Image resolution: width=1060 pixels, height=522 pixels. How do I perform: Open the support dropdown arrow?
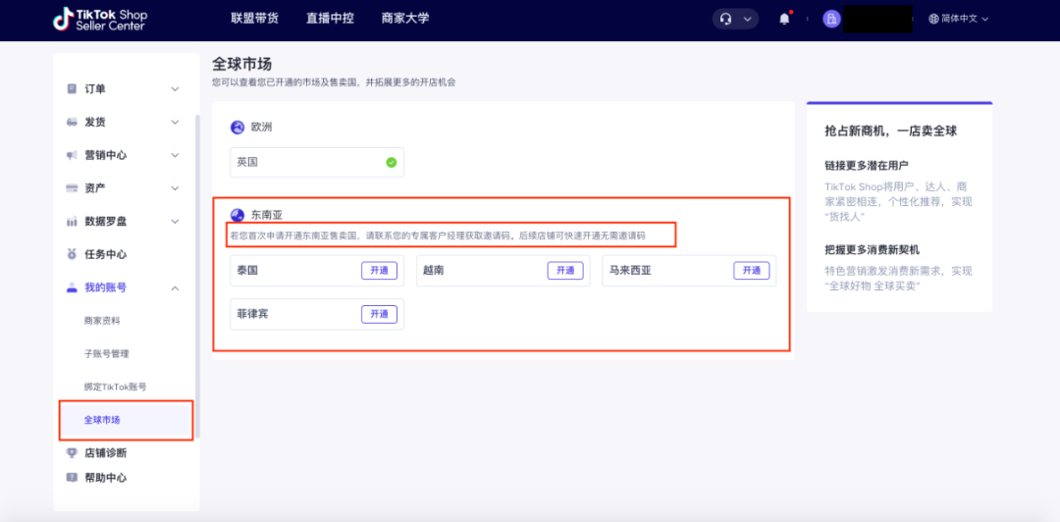pyautogui.click(x=747, y=19)
